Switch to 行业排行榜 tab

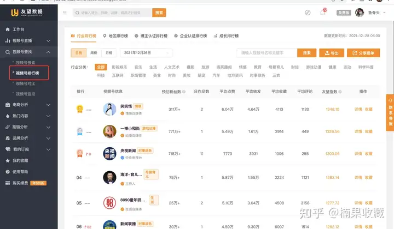[x=84, y=36]
